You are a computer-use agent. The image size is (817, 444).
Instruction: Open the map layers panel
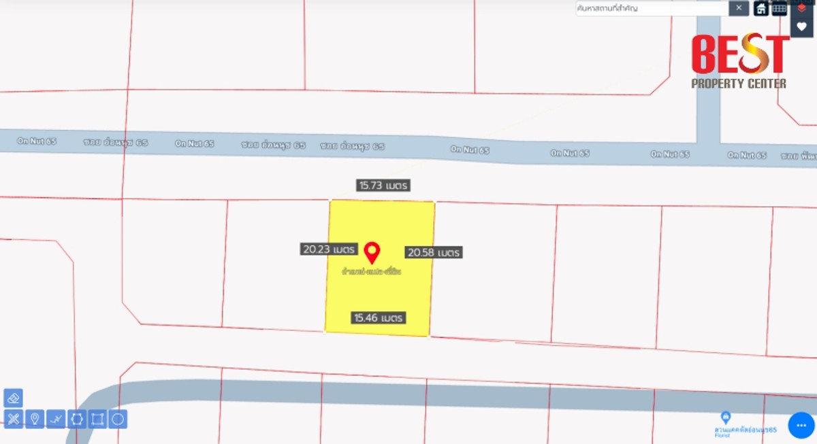click(x=801, y=8)
